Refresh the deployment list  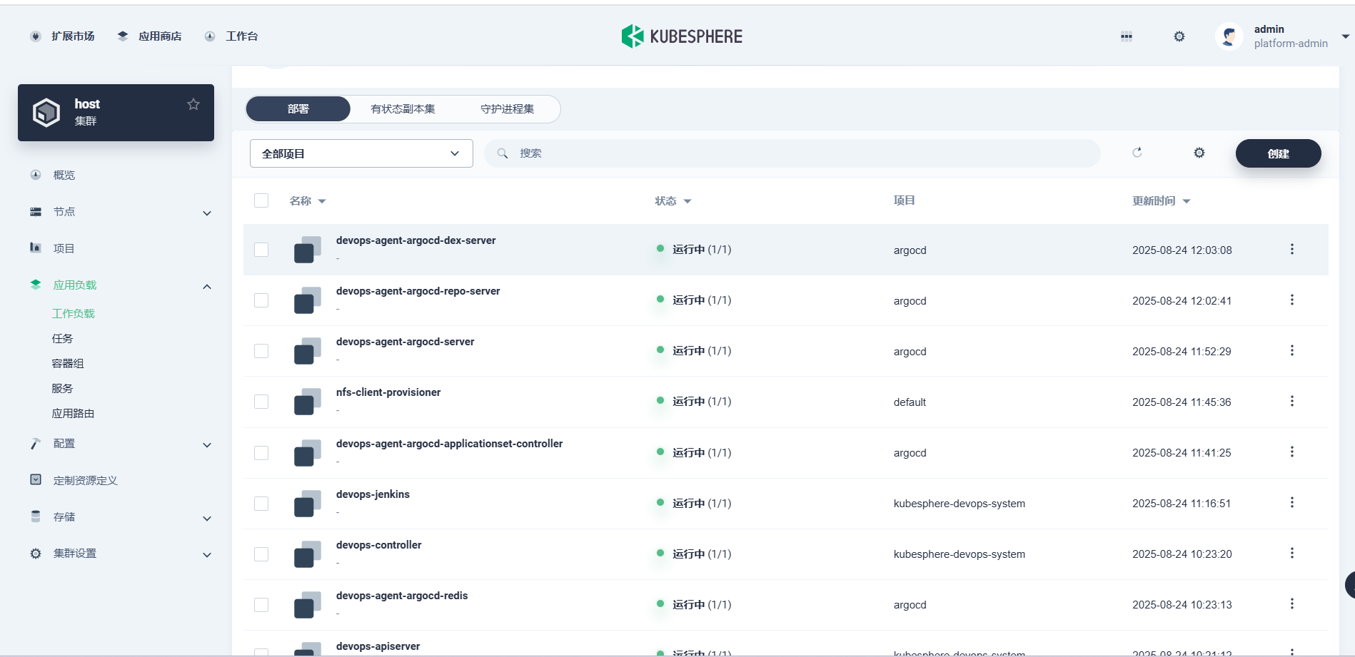[1137, 153]
